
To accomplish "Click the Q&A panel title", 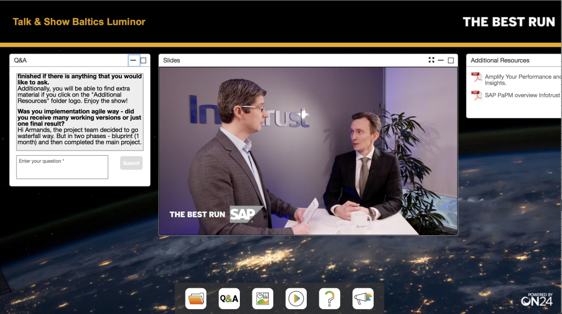I will 20,60.
